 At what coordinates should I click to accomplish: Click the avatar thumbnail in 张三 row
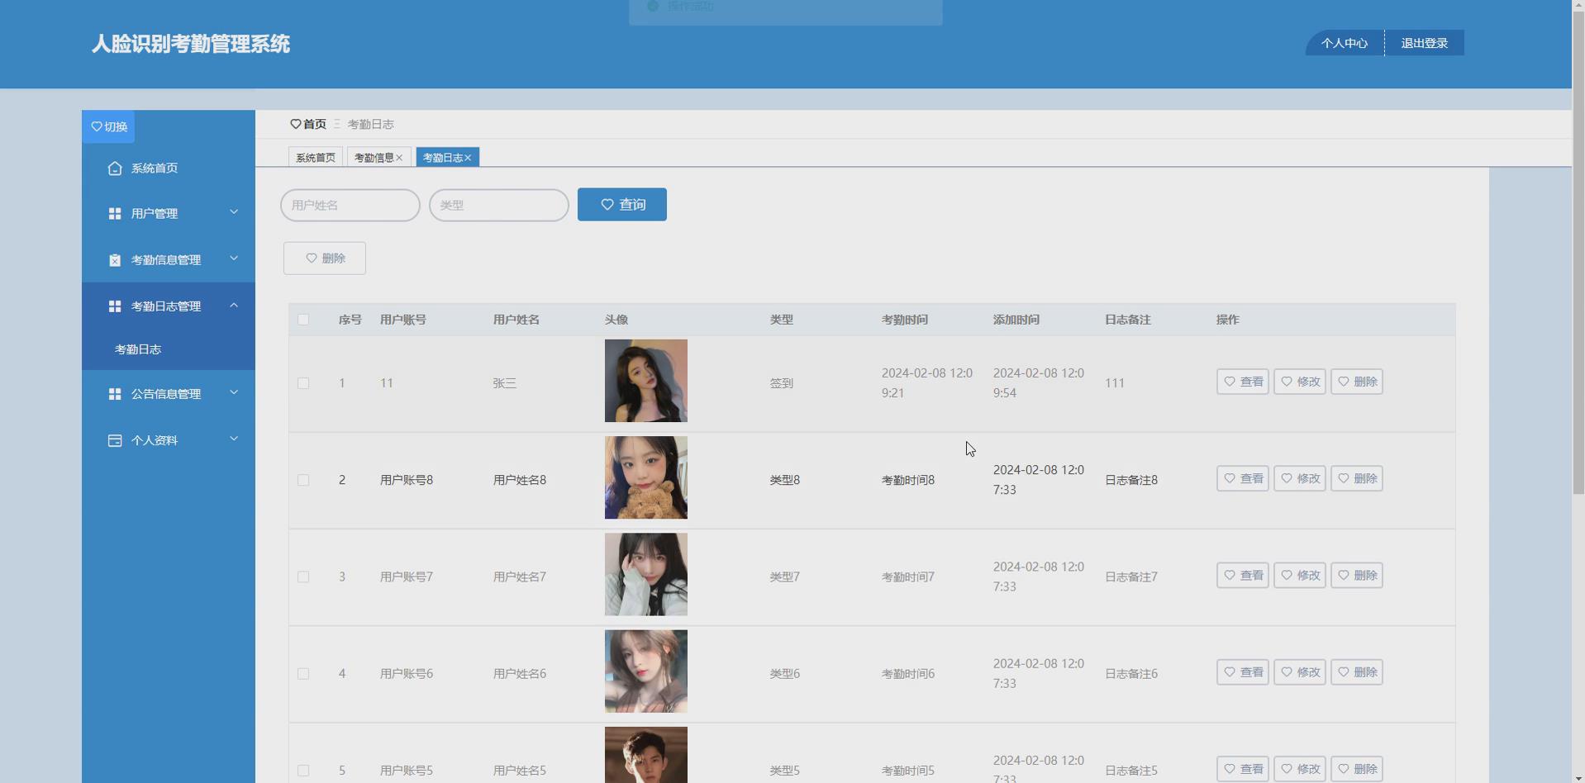pyautogui.click(x=646, y=381)
